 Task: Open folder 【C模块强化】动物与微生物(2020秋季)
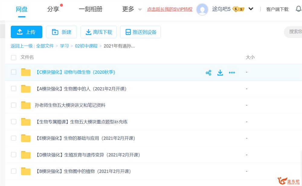pos(75,72)
